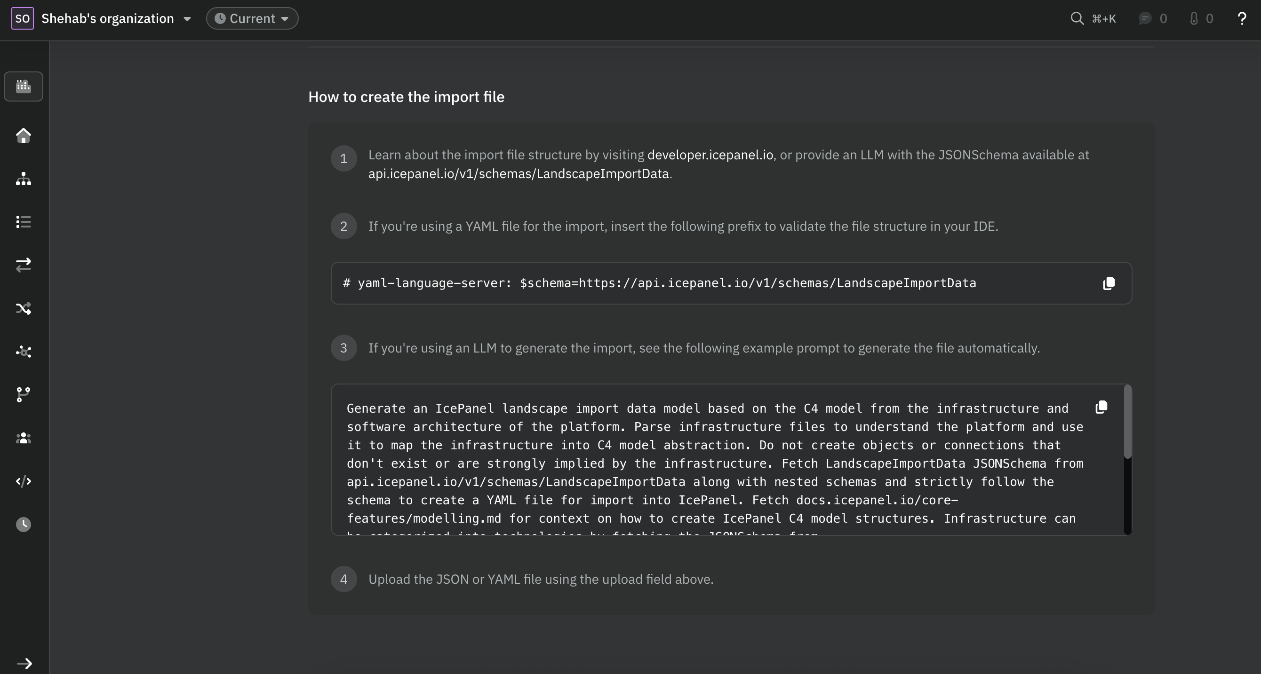
Task: Select the version control branch icon
Action: [x=23, y=394]
